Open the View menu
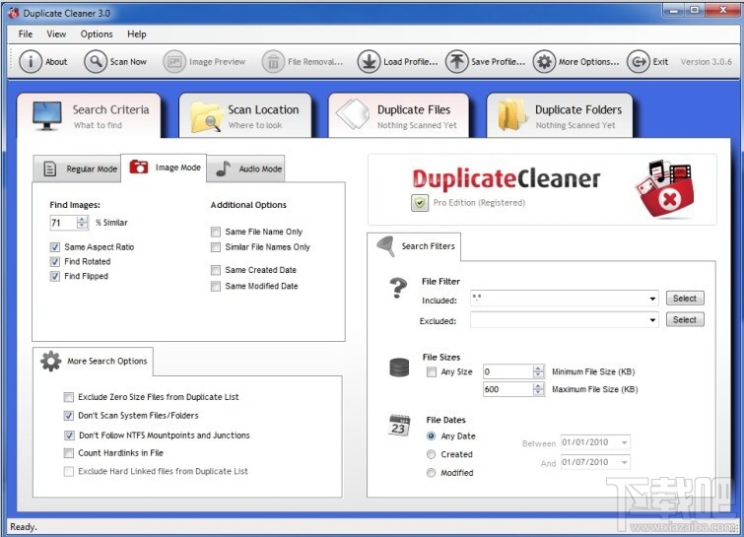744x537 pixels. coord(56,34)
